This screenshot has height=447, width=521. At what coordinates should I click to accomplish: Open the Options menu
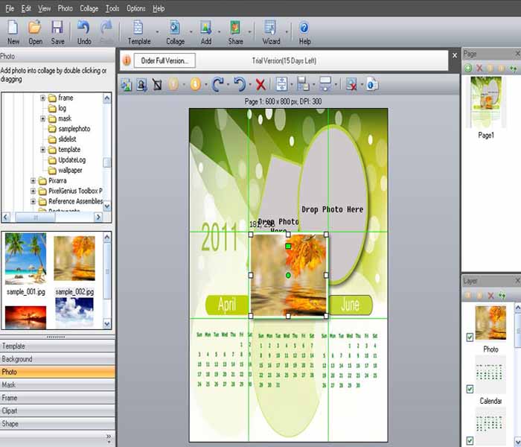136,8
